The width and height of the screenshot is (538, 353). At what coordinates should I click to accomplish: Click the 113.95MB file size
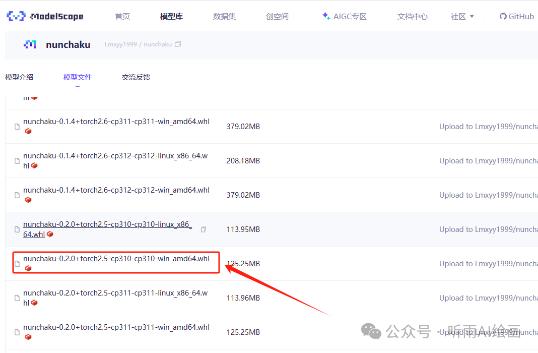243,229
